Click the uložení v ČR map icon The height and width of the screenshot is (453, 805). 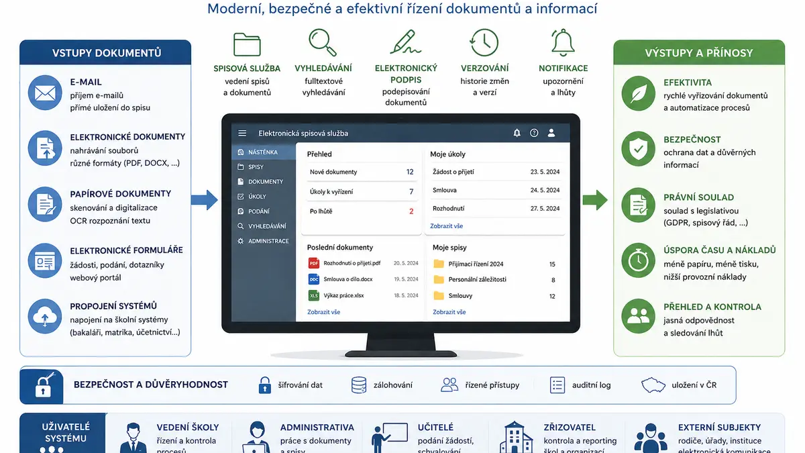pyautogui.click(x=653, y=385)
